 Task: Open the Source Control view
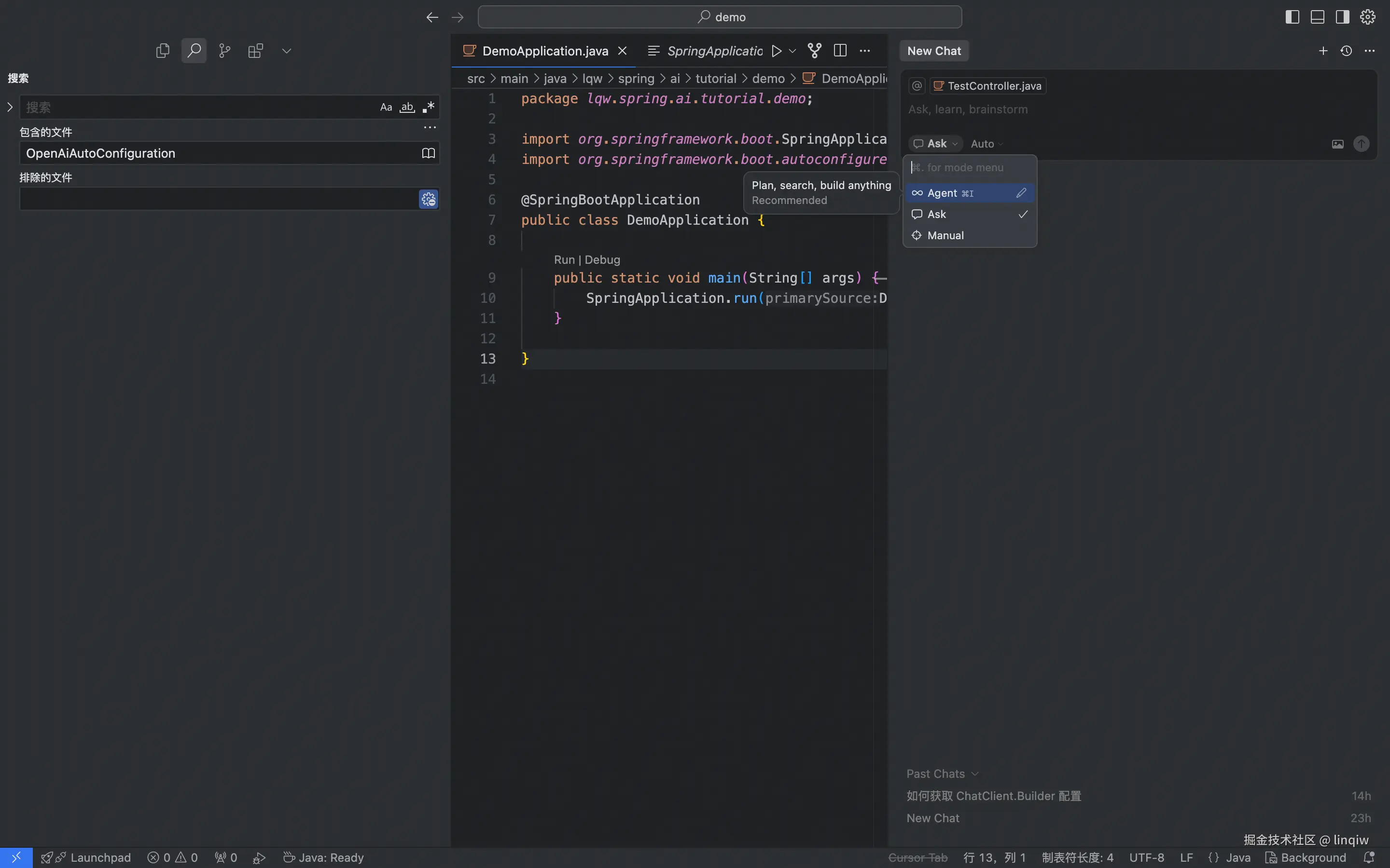224,51
